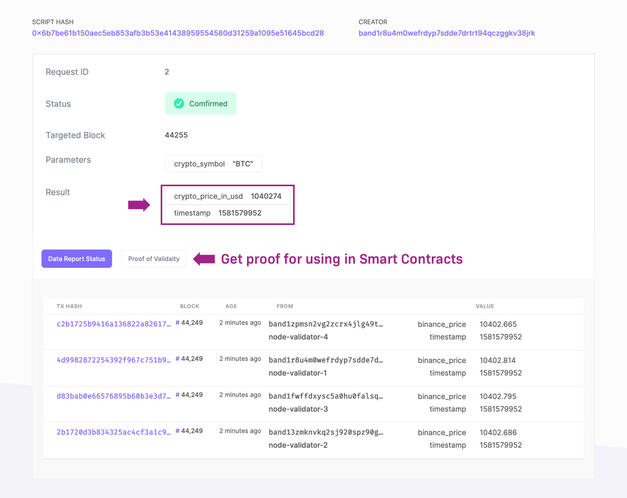Click the Comfirmed status badge
This screenshot has height=498, width=627.
pyautogui.click(x=200, y=104)
